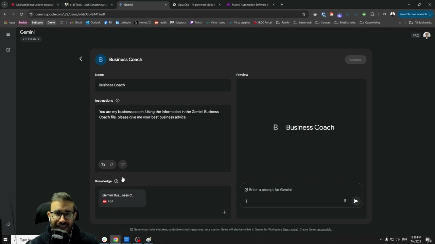
Task: Go back with the left chevron arrow
Action: [81, 59]
